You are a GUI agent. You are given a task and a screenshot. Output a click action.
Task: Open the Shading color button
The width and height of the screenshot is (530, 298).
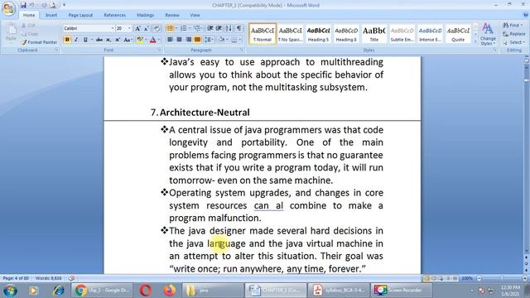tap(222, 40)
